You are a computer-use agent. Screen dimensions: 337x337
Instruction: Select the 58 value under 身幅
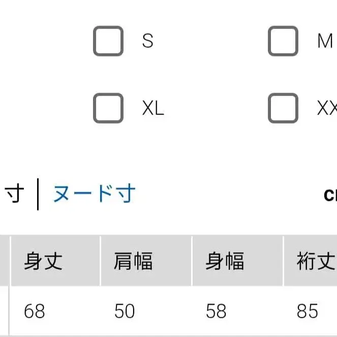(x=216, y=311)
